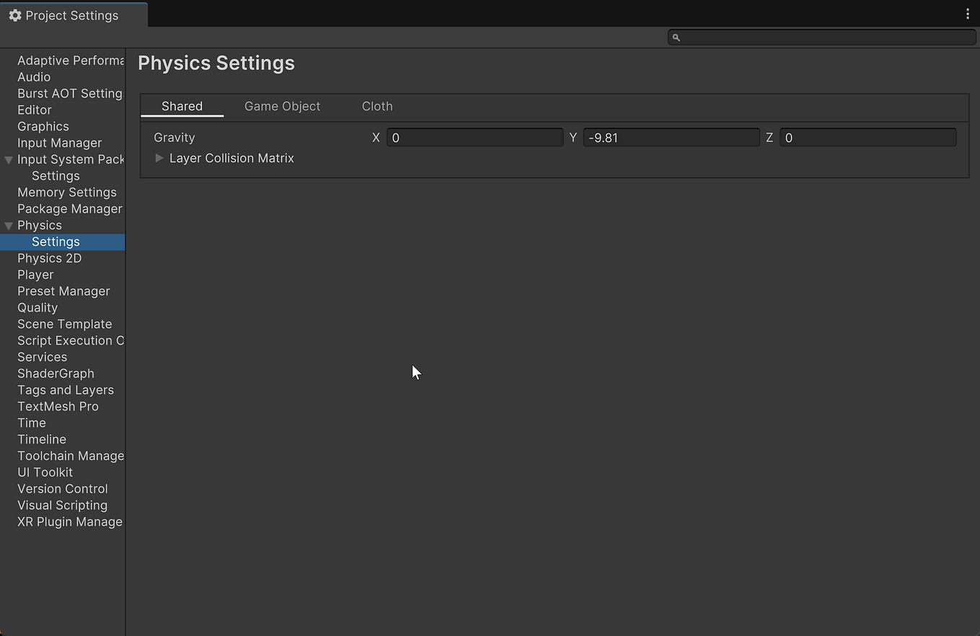Viewport: 980px width, 636px height.
Task: Collapse the Physics tree entry
Action: pos(9,225)
